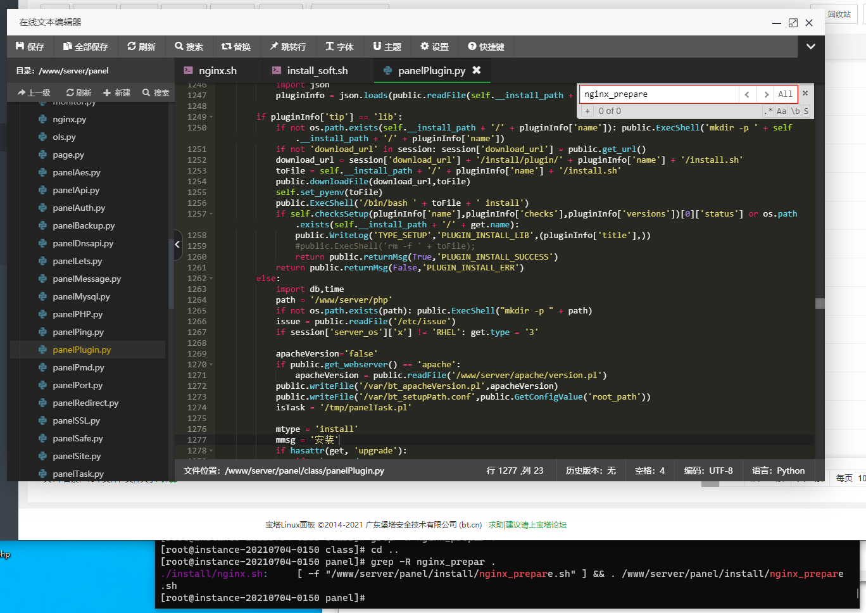Open Search (搜索) from the top toolbar
Viewport: 866px width, 613px height.
[189, 46]
